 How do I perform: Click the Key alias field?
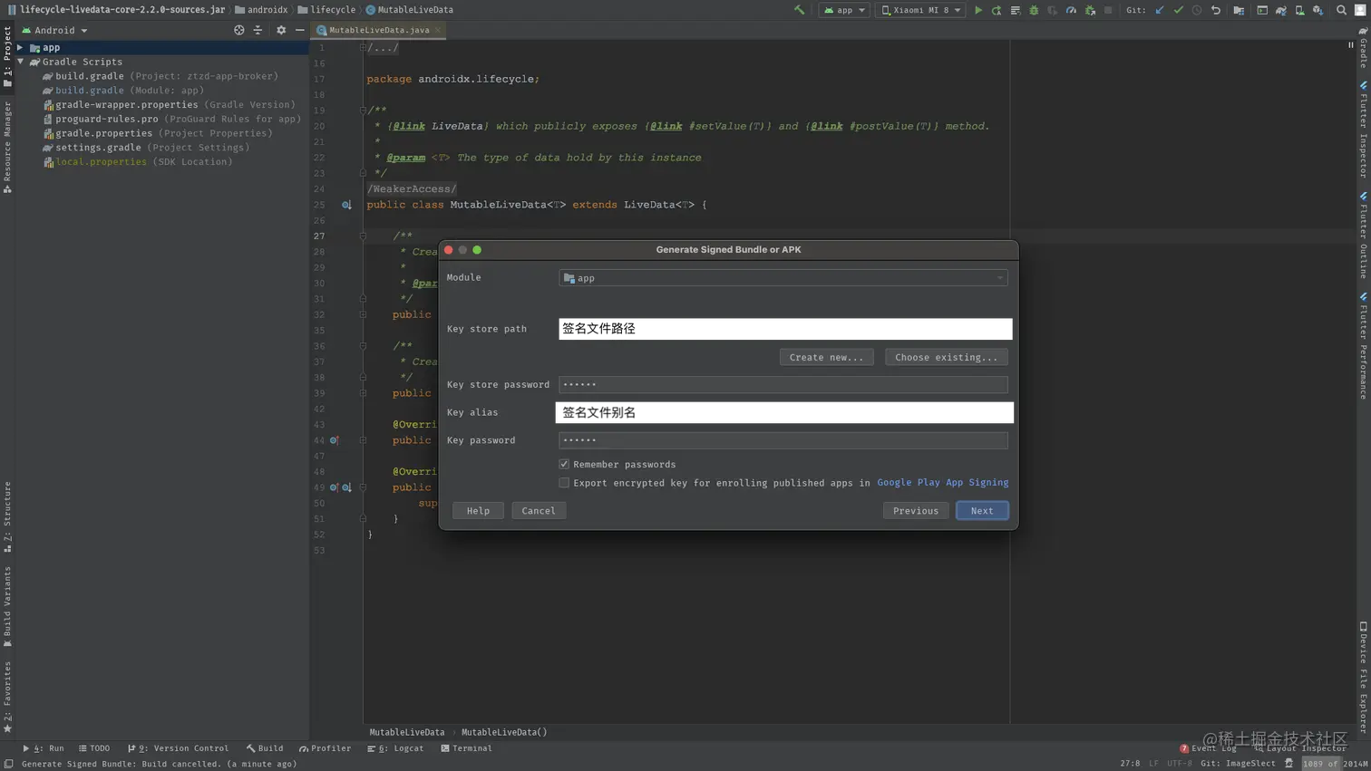(784, 412)
